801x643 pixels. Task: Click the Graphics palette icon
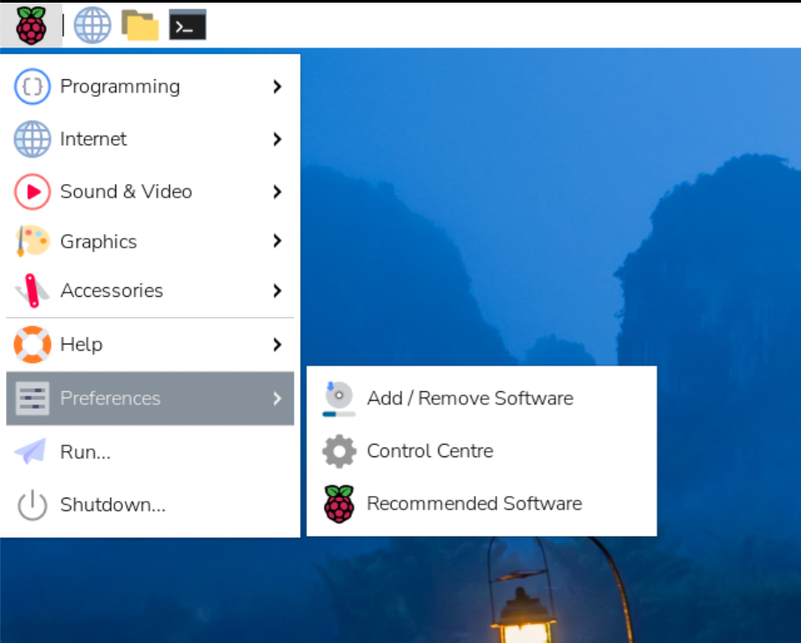[32, 241]
